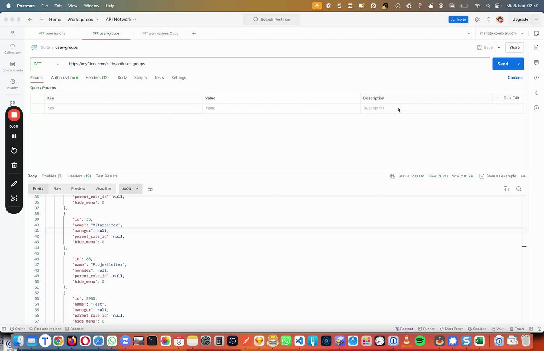The image size is (544, 351).
Task: Toggle the sidebar layout icon in status bar
Action: [4, 329]
